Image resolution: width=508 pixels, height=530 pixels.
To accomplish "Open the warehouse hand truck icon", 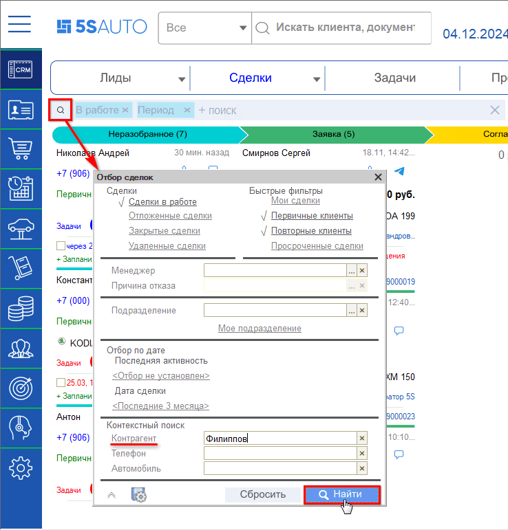I will click(x=21, y=268).
